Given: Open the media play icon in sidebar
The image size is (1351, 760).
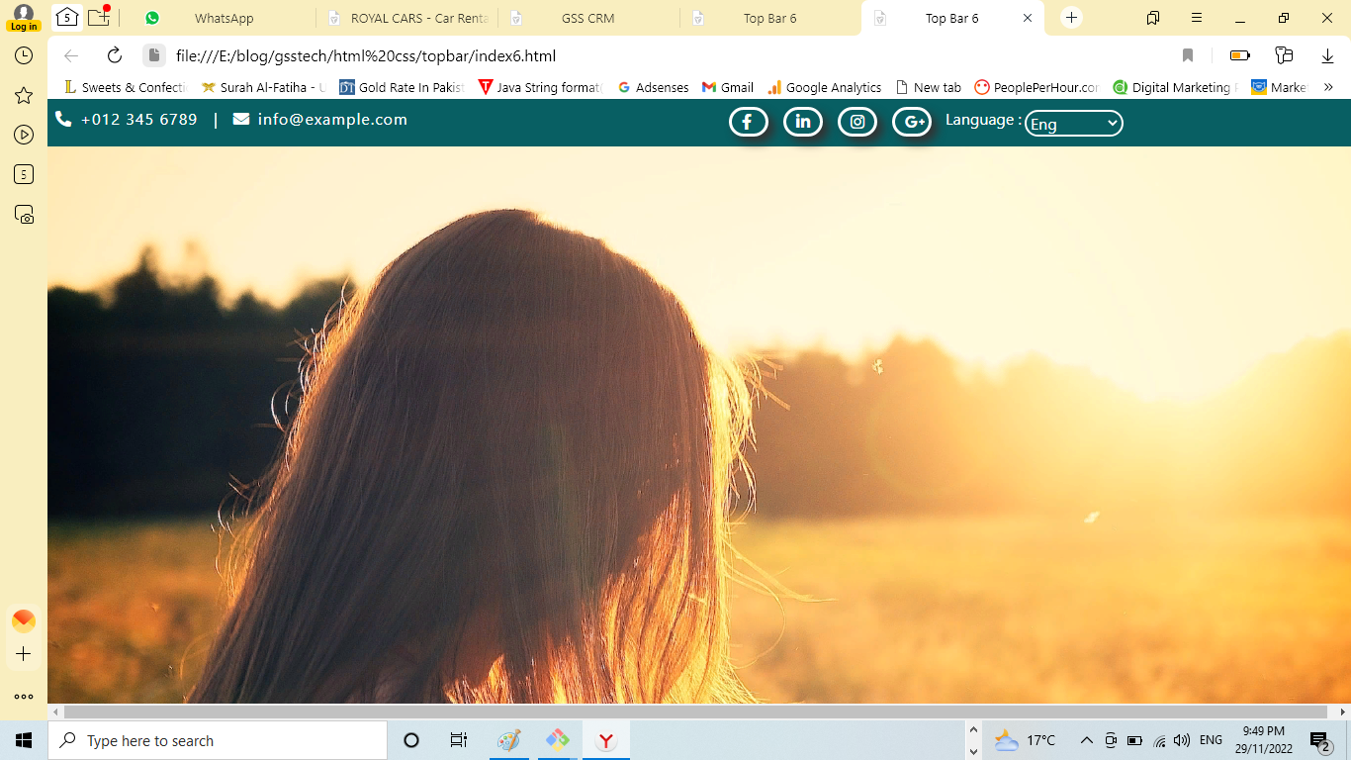Looking at the screenshot, I should [24, 135].
